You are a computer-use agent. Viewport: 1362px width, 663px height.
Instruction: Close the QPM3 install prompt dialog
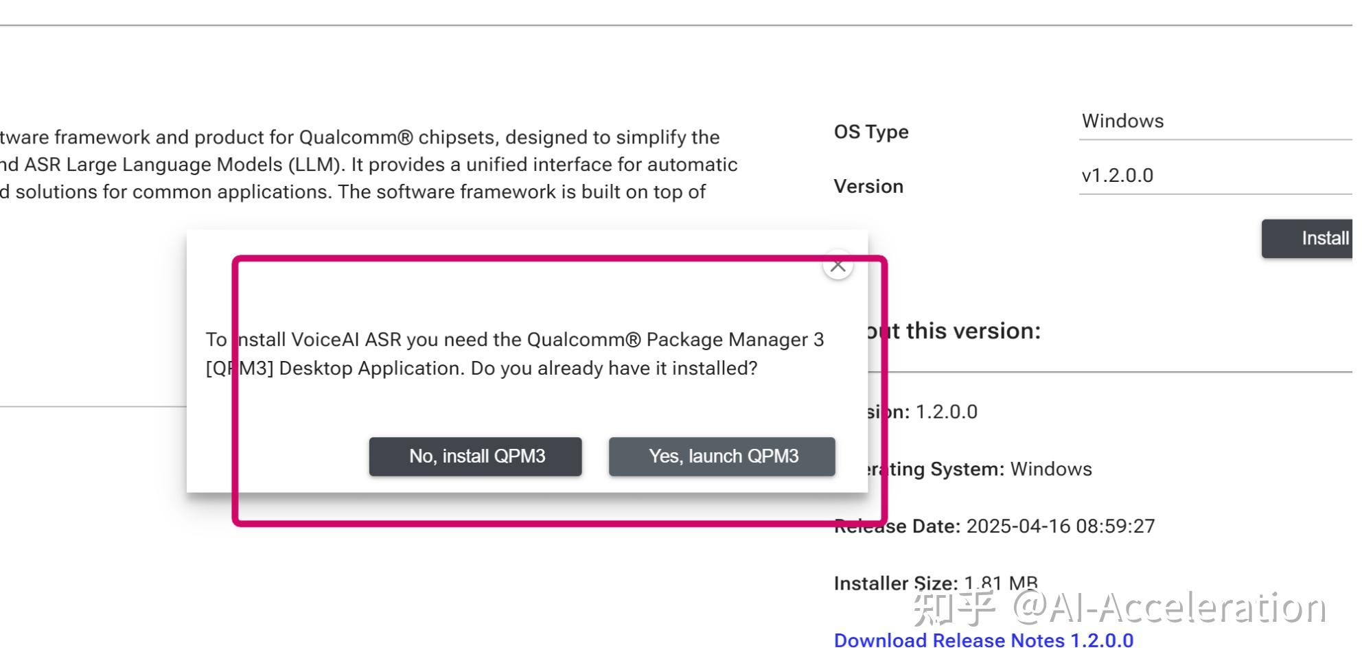838,266
